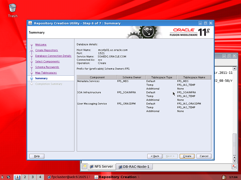
Task: Switch to the DB-RAC-Node-1 tab
Action: point(134,166)
